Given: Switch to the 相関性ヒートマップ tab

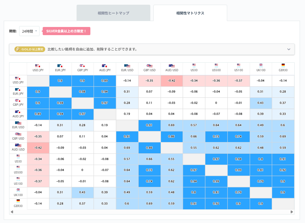Looking at the screenshot, I should click(113, 13).
